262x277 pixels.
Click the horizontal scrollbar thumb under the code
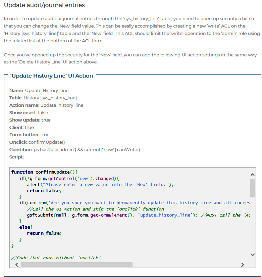click(x=77, y=265)
